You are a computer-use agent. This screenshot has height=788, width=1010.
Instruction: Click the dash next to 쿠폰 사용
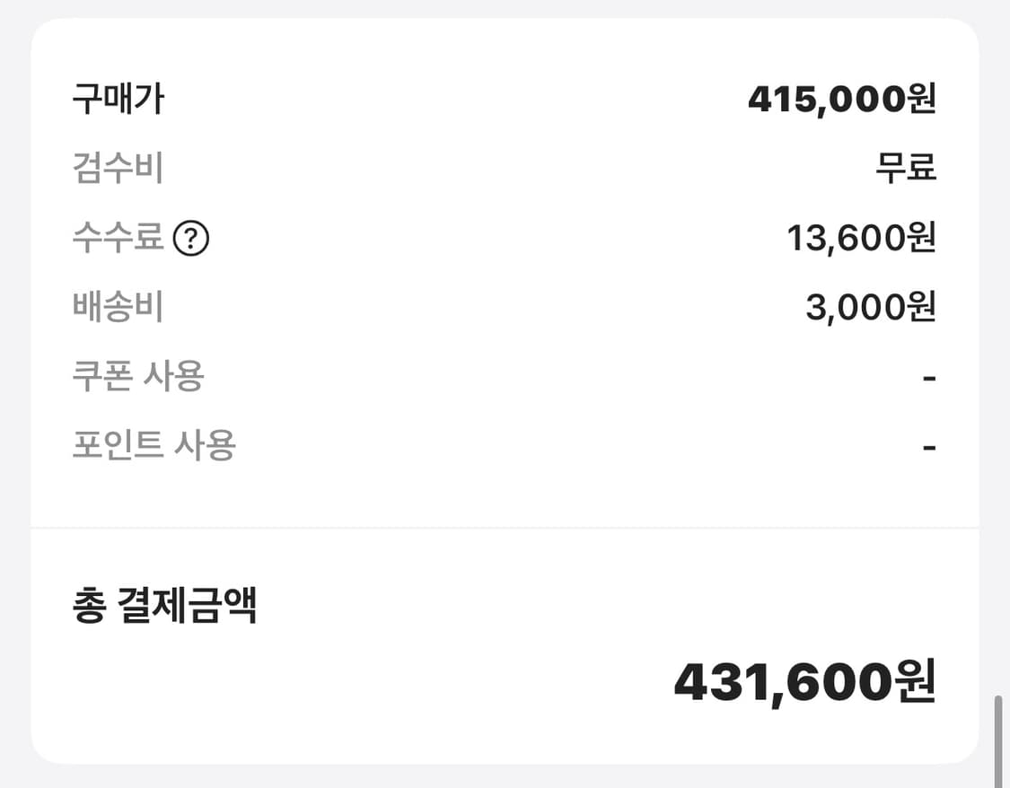pyautogui.click(x=928, y=377)
